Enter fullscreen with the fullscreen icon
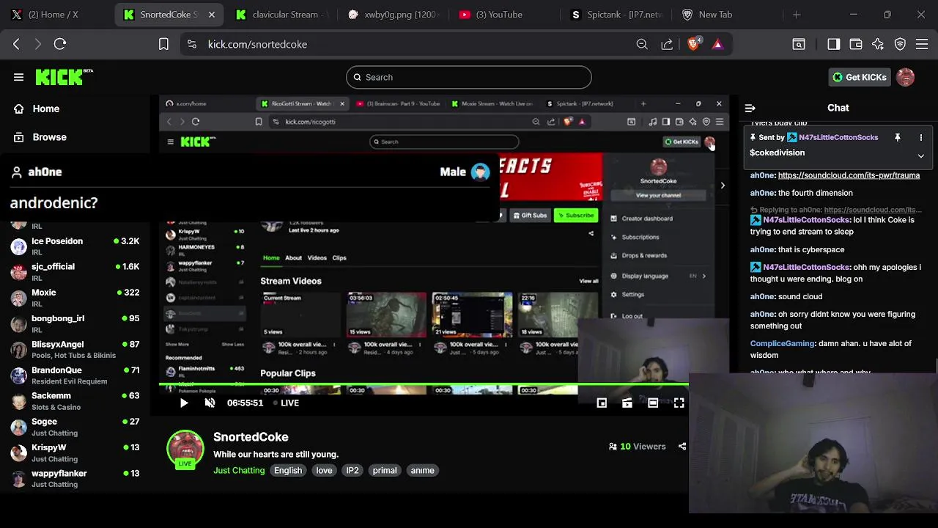Image resolution: width=938 pixels, height=528 pixels. (x=679, y=403)
